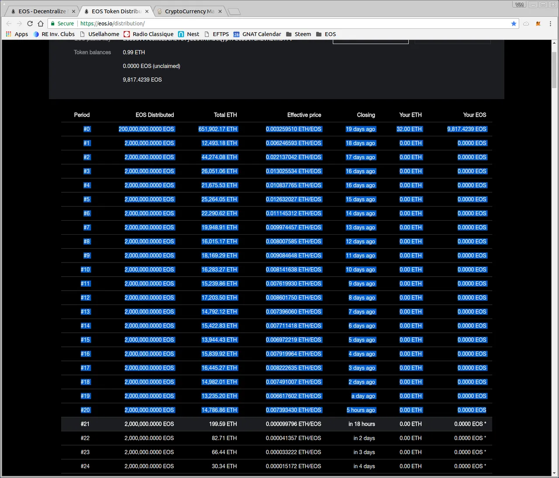Open Chrome three-dot menu

550,24
